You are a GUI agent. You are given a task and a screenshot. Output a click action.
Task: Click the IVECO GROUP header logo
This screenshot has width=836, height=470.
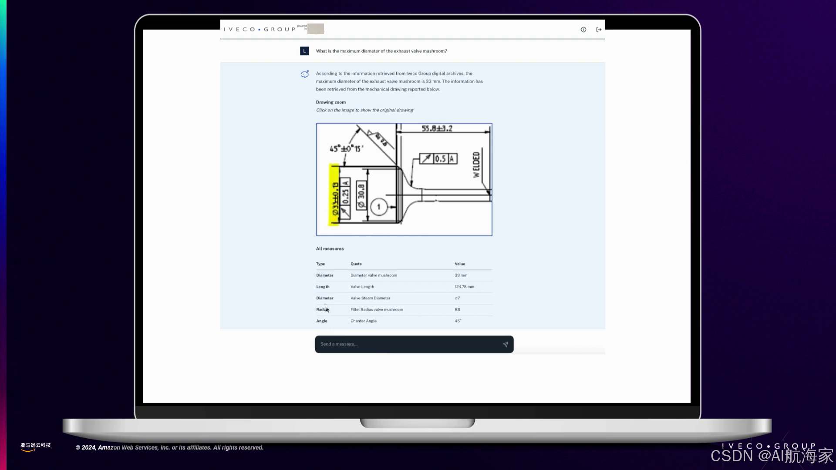click(260, 29)
